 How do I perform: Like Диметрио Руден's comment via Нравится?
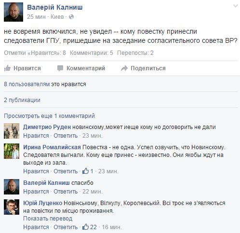(36, 136)
